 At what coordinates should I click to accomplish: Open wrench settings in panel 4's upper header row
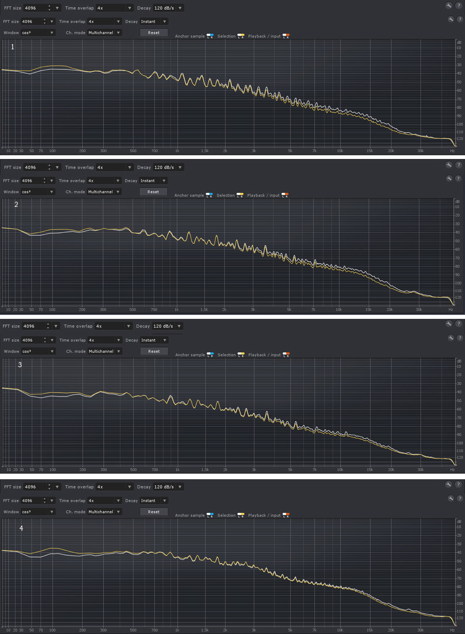point(449,484)
